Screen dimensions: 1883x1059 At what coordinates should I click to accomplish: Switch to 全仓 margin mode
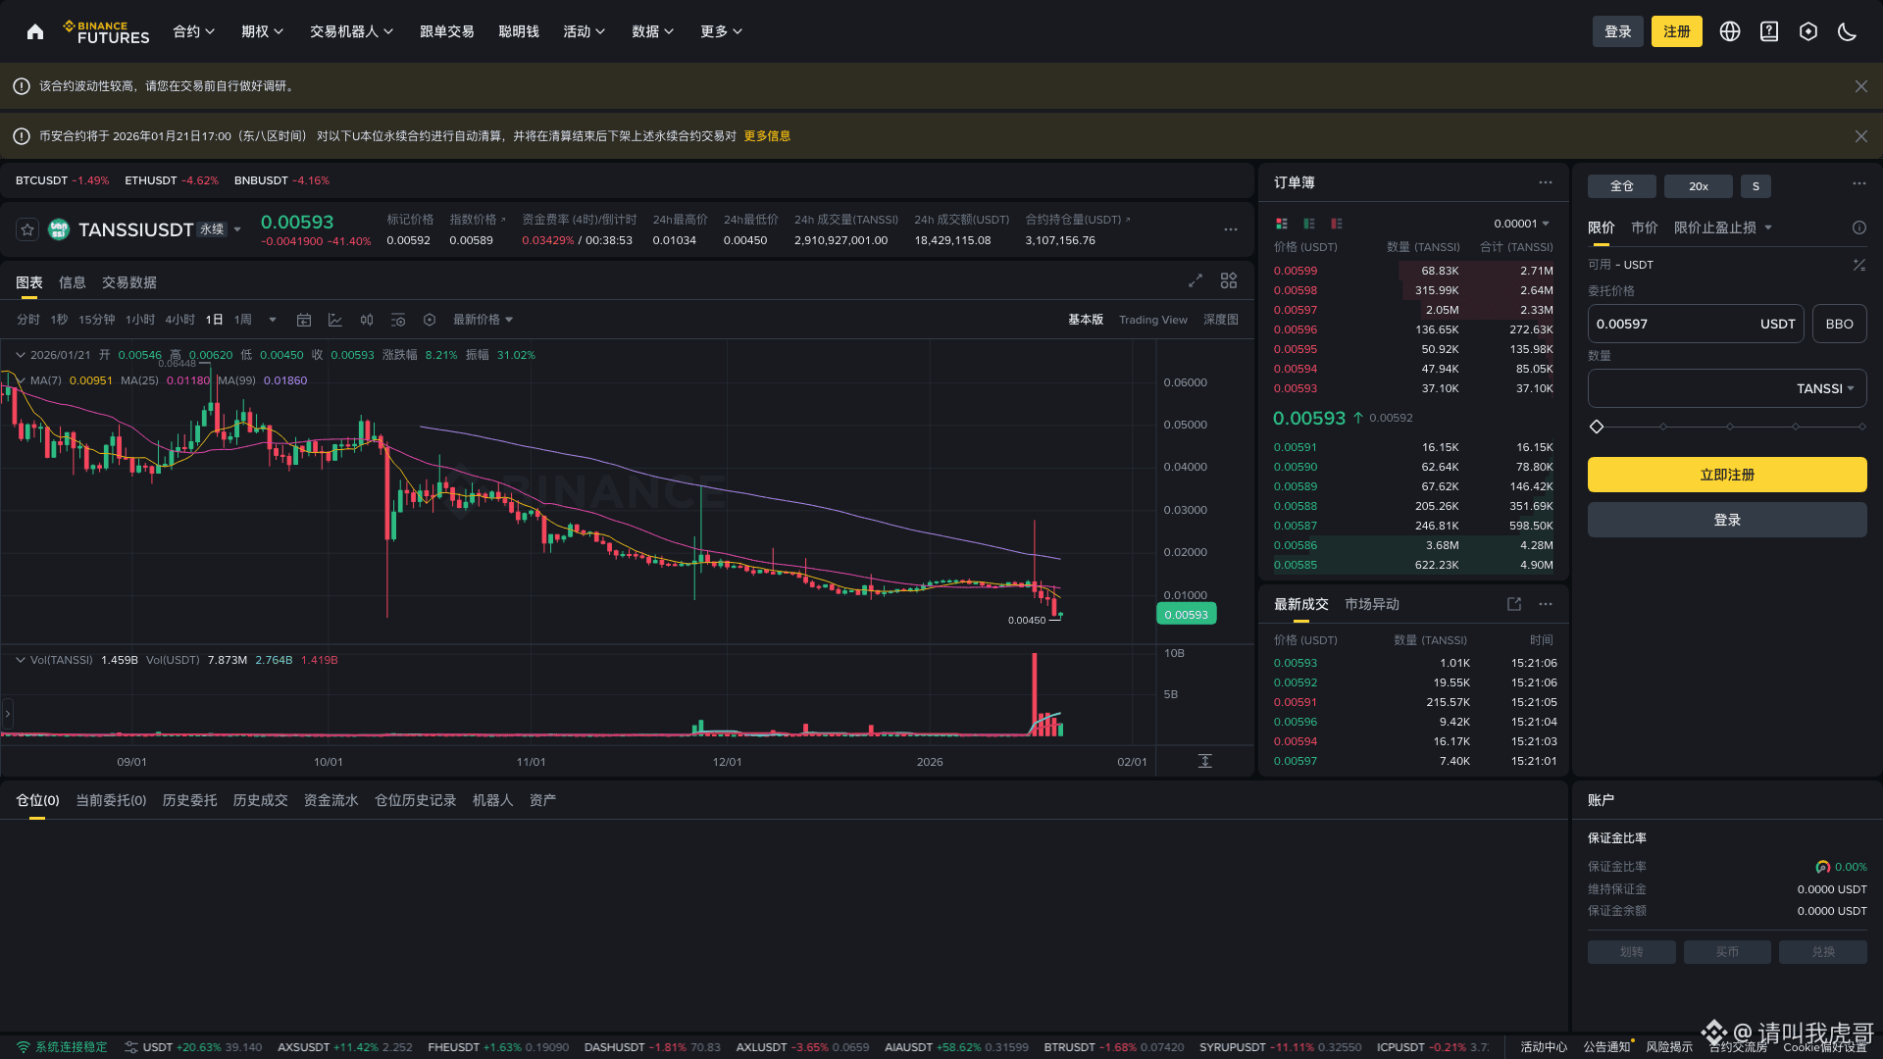(1622, 186)
